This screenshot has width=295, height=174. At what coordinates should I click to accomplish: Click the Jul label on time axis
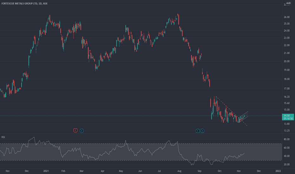pos(159,171)
